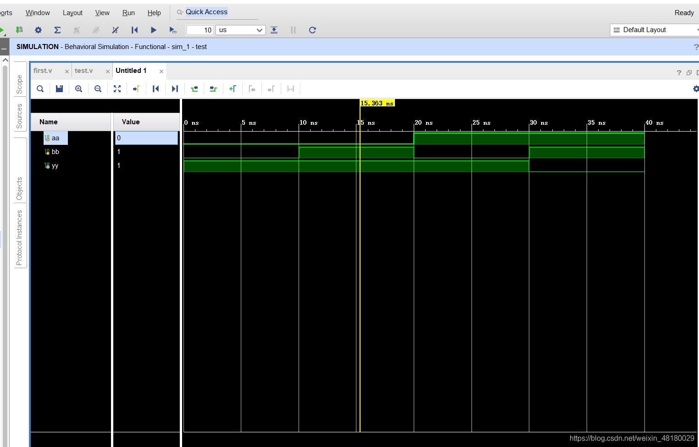Viewport: 699px width, 447px height.
Task: Click the Go to Cursor icon
Action: (136, 89)
